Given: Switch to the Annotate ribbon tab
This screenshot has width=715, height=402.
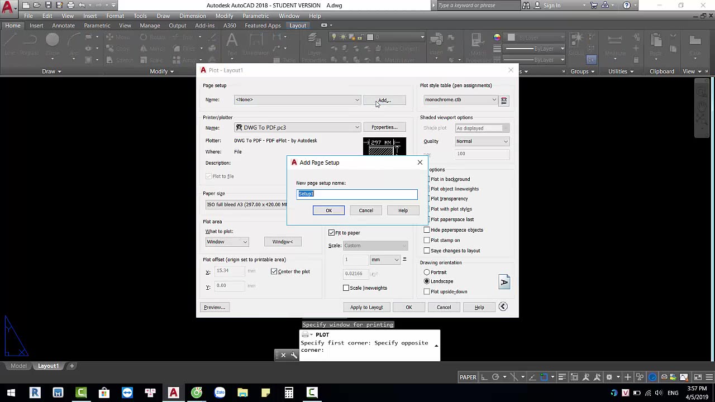Looking at the screenshot, I should pos(63,26).
